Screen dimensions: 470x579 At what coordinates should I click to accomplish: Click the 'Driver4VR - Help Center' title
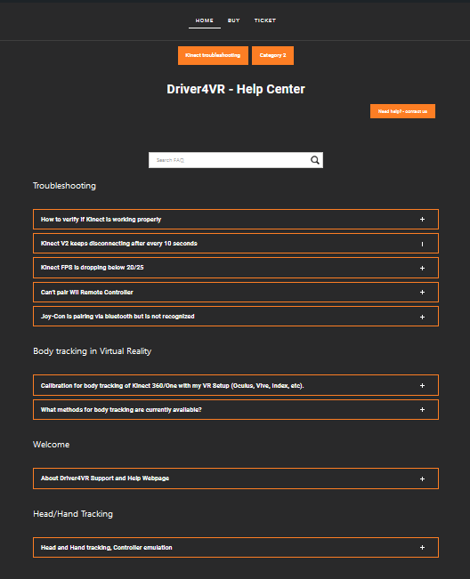[236, 89]
